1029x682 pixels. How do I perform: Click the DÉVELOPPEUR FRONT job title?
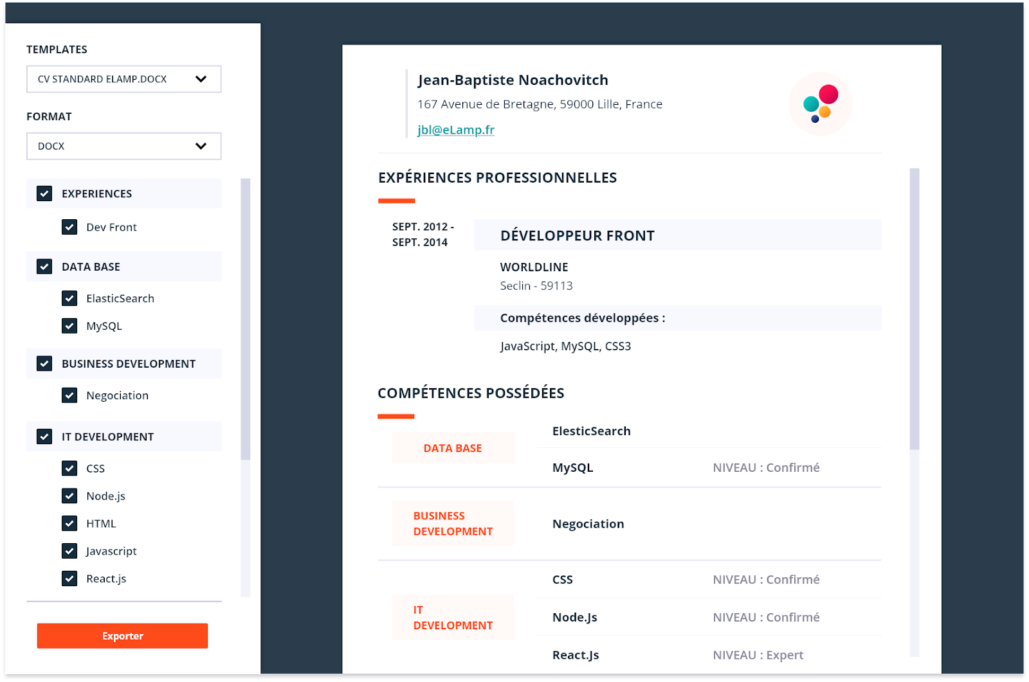pyautogui.click(x=578, y=236)
